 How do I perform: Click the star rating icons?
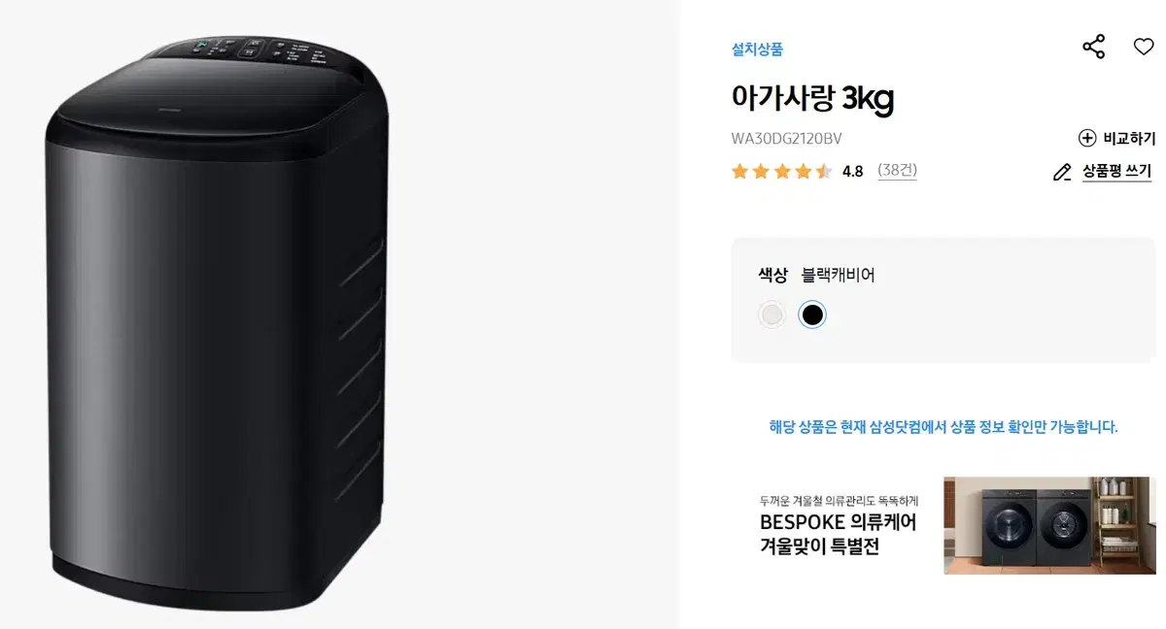781,172
